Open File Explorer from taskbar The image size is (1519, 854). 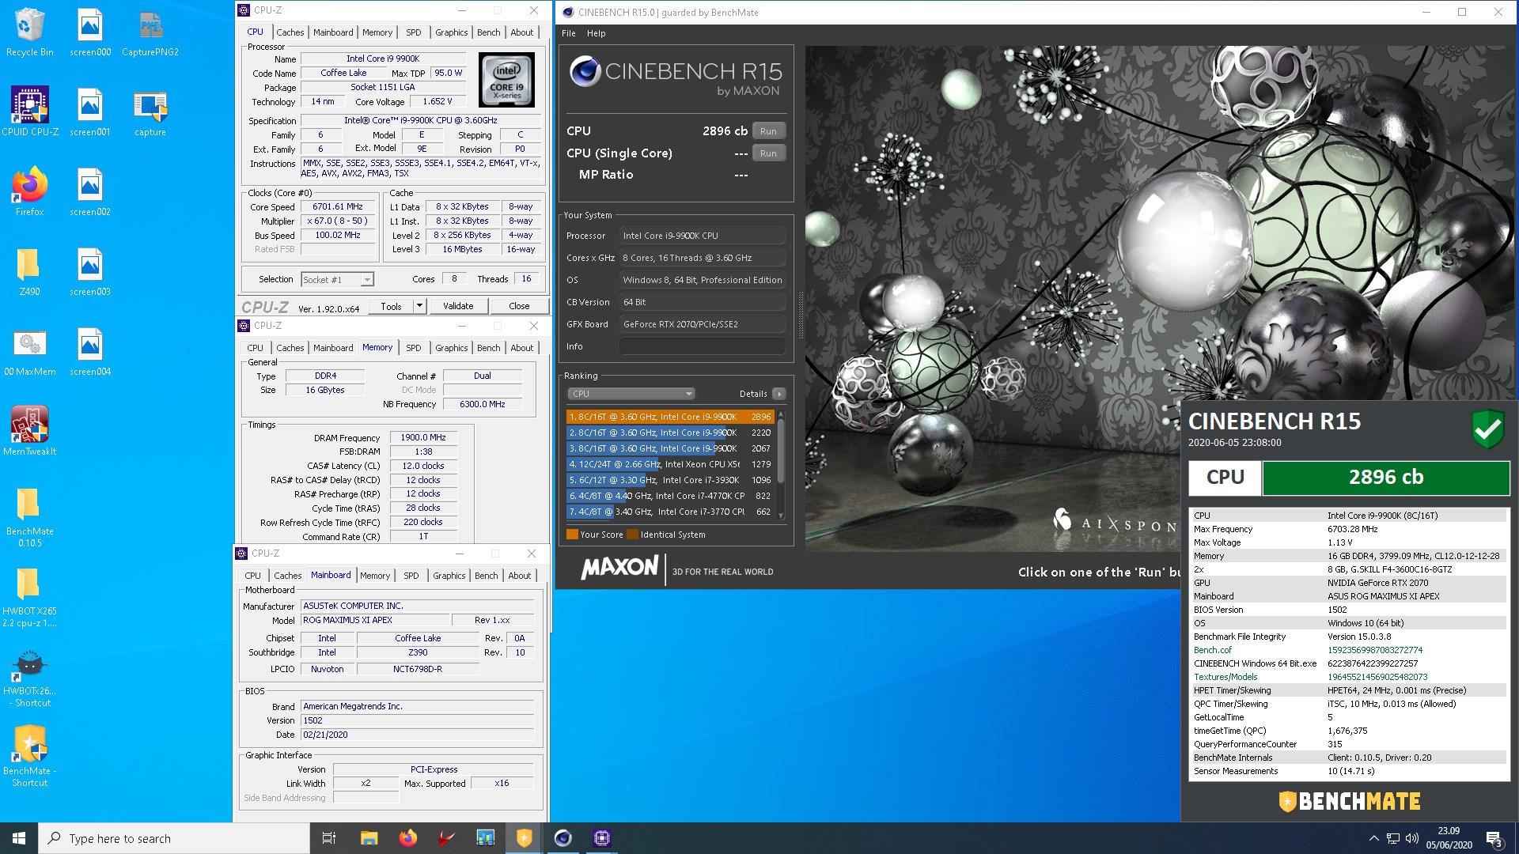[x=369, y=838]
